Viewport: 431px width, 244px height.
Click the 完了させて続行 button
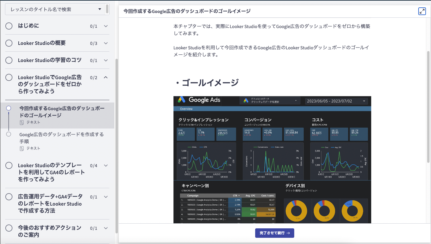click(x=275, y=233)
